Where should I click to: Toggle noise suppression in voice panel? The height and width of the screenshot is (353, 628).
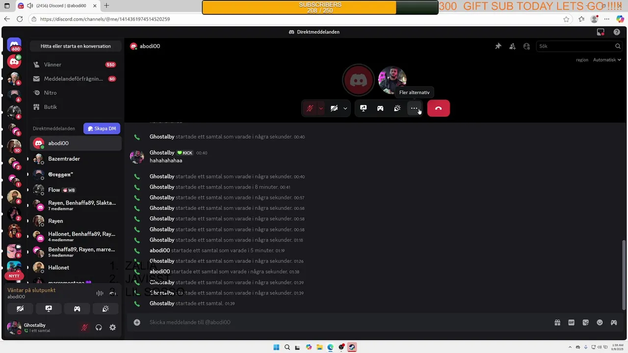(100, 293)
